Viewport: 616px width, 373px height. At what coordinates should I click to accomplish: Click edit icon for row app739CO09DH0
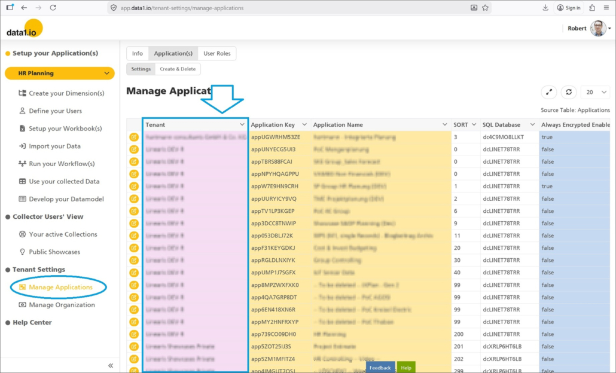coord(134,334)
